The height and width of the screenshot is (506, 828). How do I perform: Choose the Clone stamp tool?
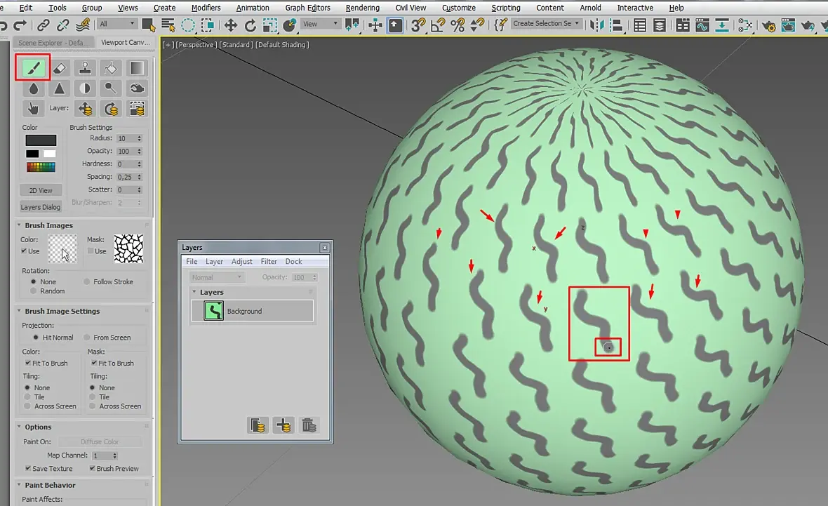pyautogui.click(x=86, y=68)
